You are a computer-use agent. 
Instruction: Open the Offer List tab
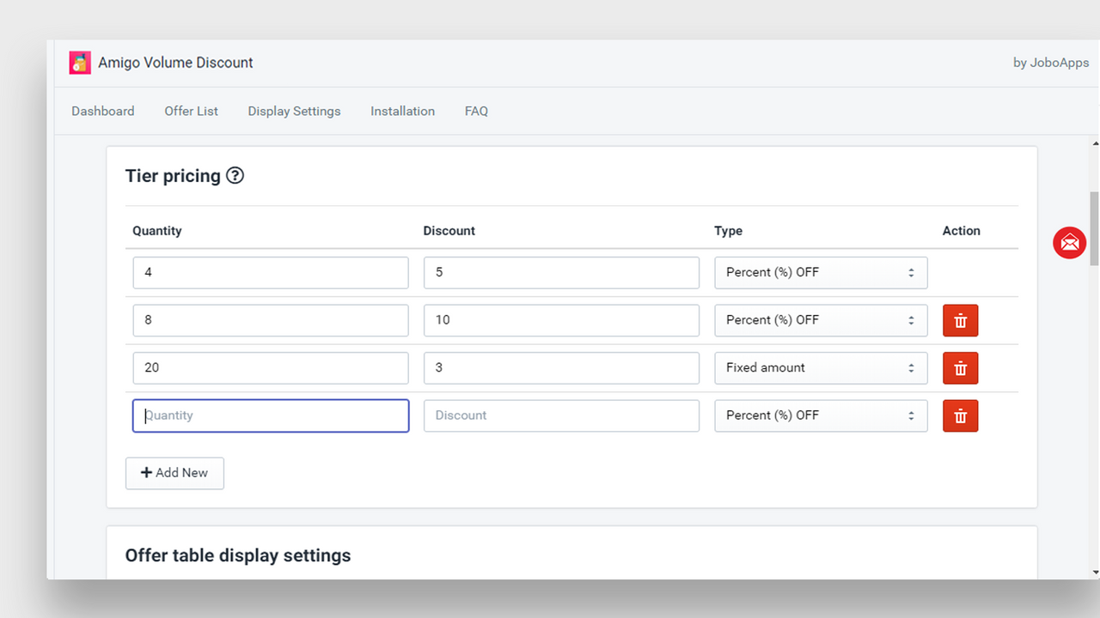[191, 112]
